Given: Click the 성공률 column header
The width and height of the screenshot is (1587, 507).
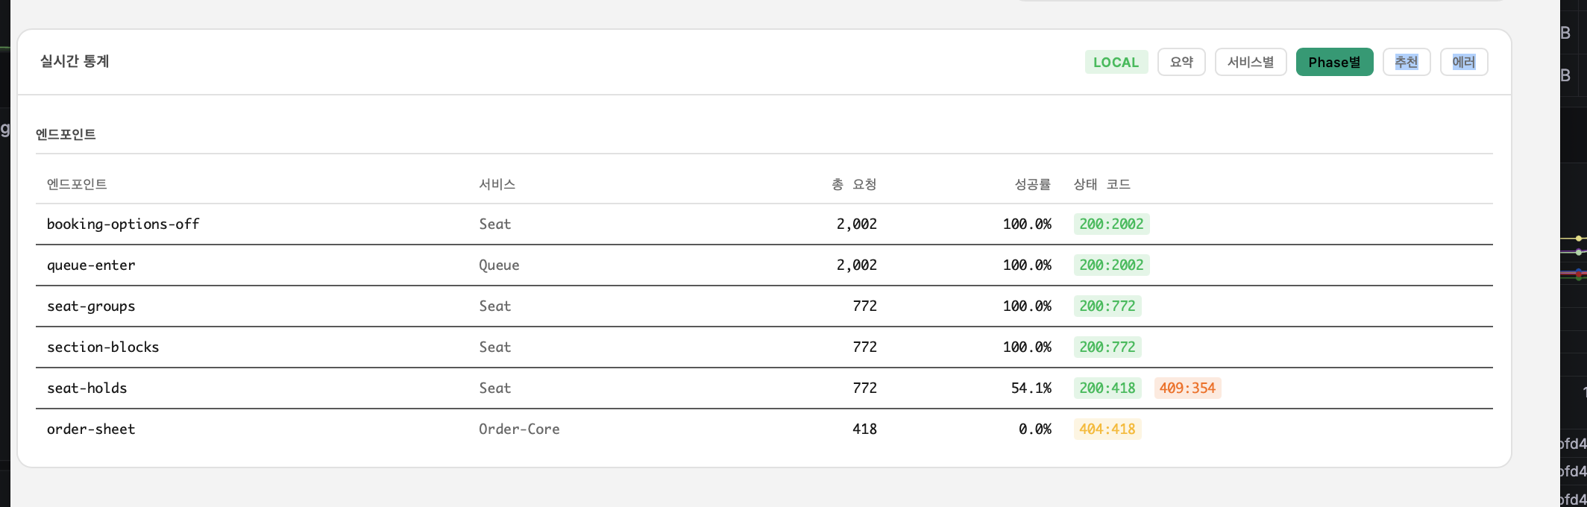Looking at the screenshot, I should [1032, 184].
